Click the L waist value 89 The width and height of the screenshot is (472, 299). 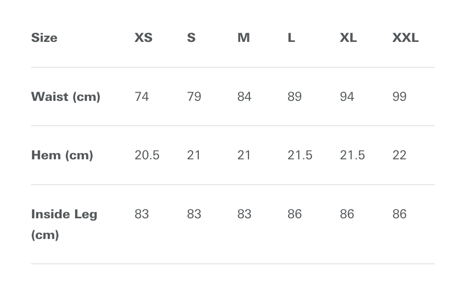coord(294,97)
